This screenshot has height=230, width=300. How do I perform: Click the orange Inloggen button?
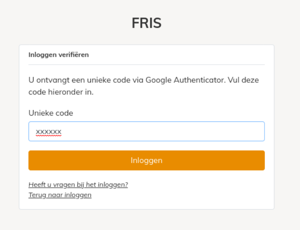click(147, 160)
